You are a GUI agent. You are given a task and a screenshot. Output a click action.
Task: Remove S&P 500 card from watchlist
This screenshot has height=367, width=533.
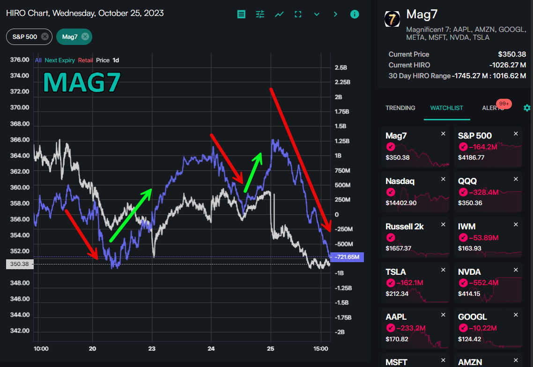coord(516,134)
